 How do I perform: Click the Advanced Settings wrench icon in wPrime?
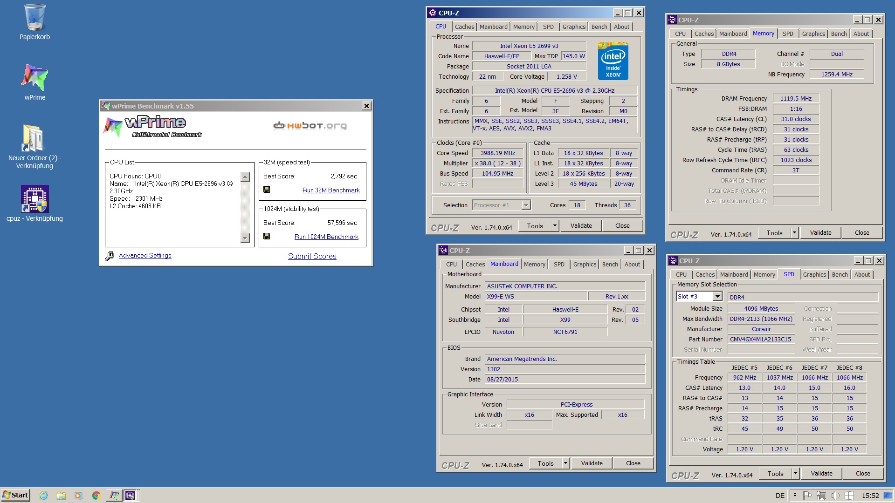click(x=110, y=256)
